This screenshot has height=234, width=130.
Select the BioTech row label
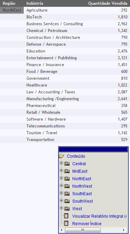pos(34,17)
